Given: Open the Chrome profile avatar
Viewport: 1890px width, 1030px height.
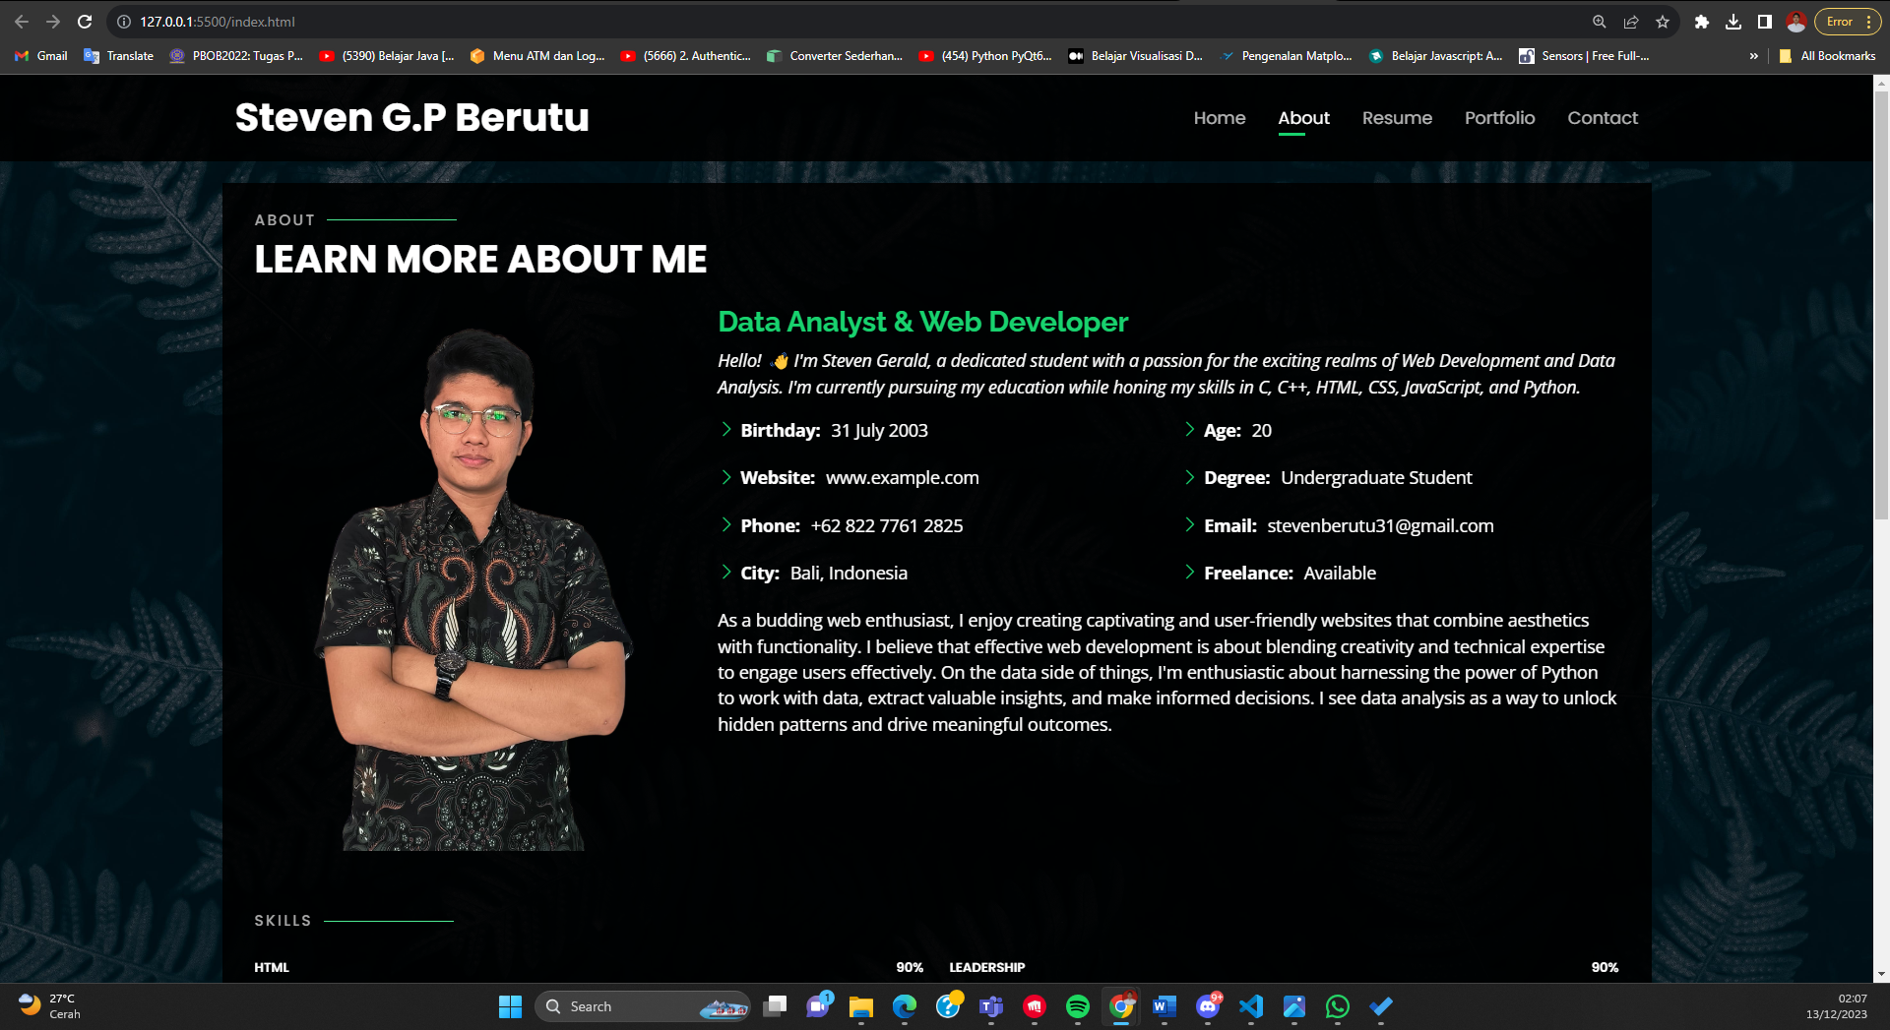Looking at the screenshot, I should point(1796,22).
